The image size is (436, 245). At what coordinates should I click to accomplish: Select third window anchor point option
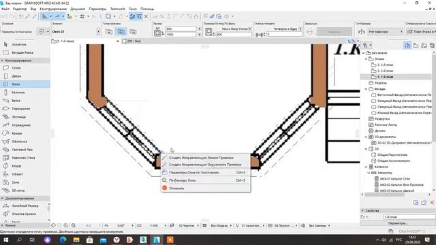coord(134,32)
